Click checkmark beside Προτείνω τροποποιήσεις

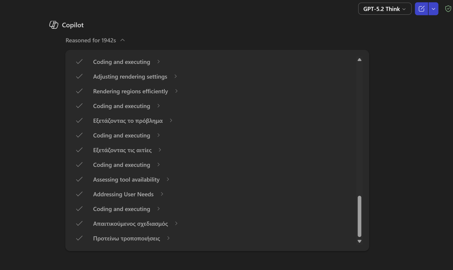(x=79, y=238)
